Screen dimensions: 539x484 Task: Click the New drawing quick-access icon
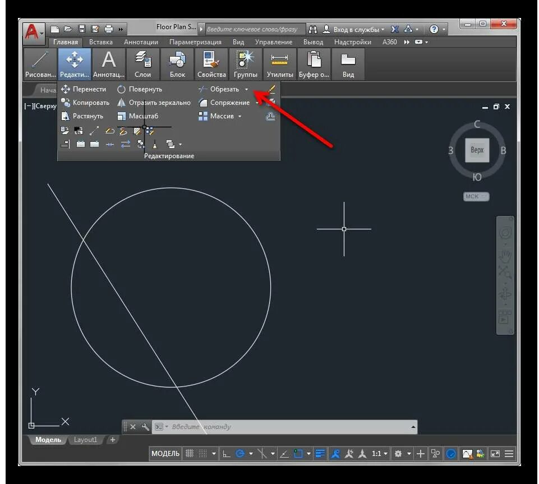click(55, 29)
